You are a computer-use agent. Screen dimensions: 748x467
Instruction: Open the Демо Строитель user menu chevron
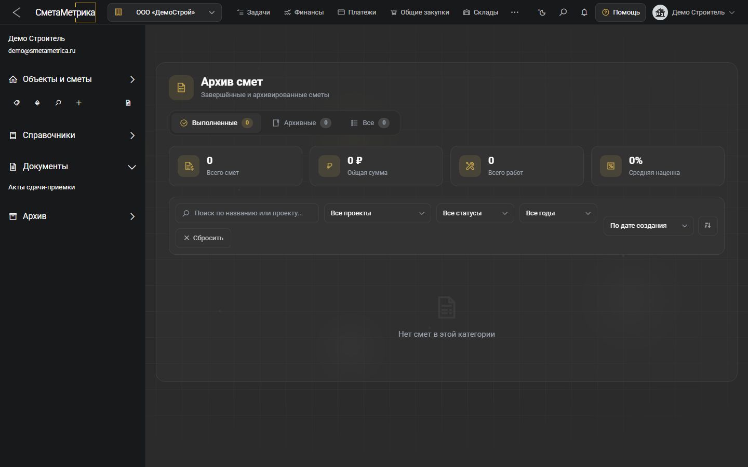pos(732,12)
